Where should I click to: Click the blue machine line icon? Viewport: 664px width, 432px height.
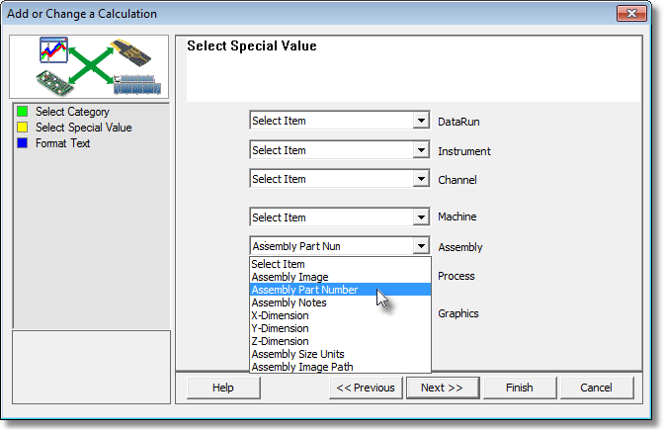point(136,84)
